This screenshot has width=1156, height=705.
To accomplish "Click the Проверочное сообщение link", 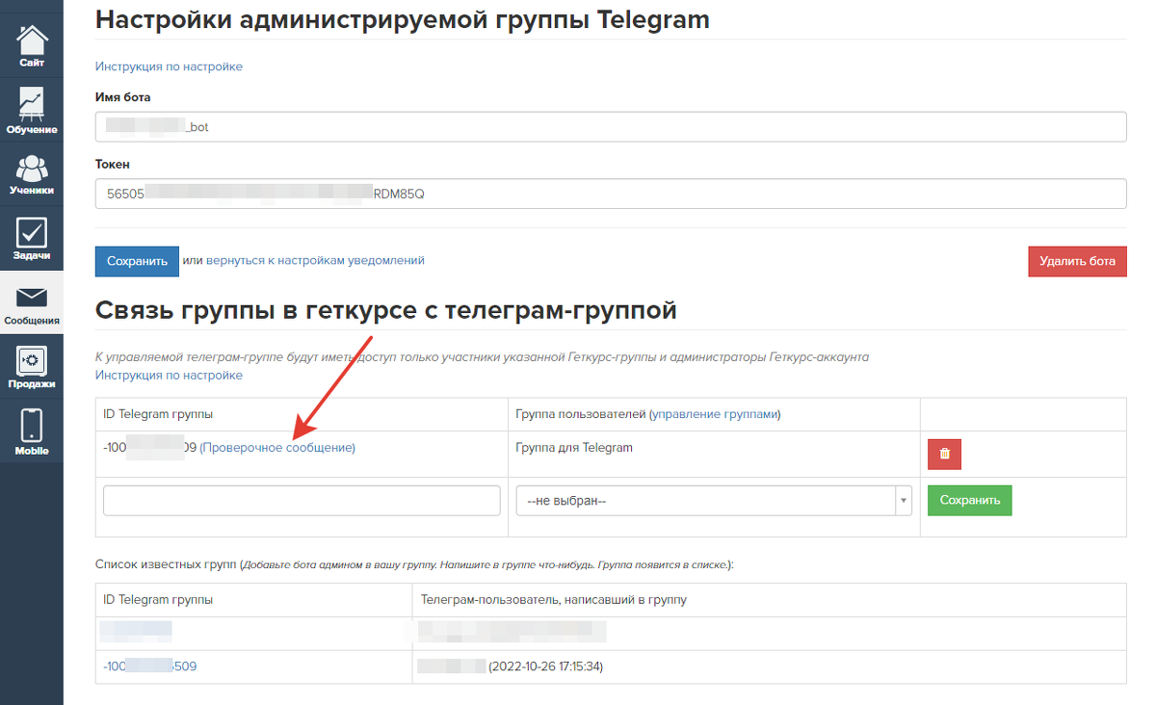I will click(277, 448).
